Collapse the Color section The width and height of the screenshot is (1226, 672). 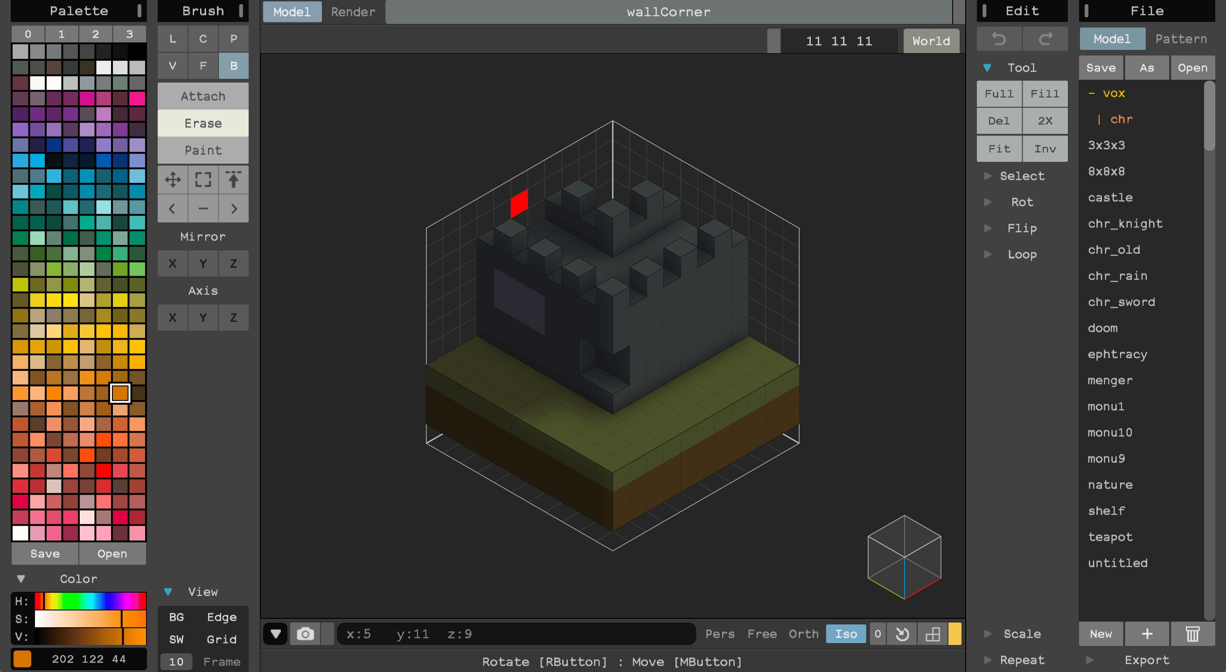[21, 579]
